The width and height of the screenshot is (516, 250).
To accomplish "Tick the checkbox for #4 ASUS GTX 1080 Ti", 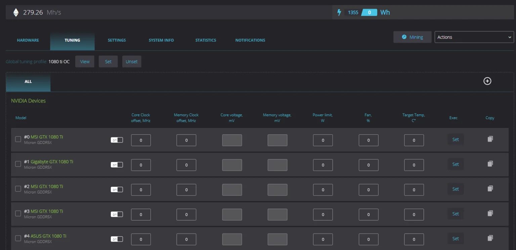I will 18,238.
